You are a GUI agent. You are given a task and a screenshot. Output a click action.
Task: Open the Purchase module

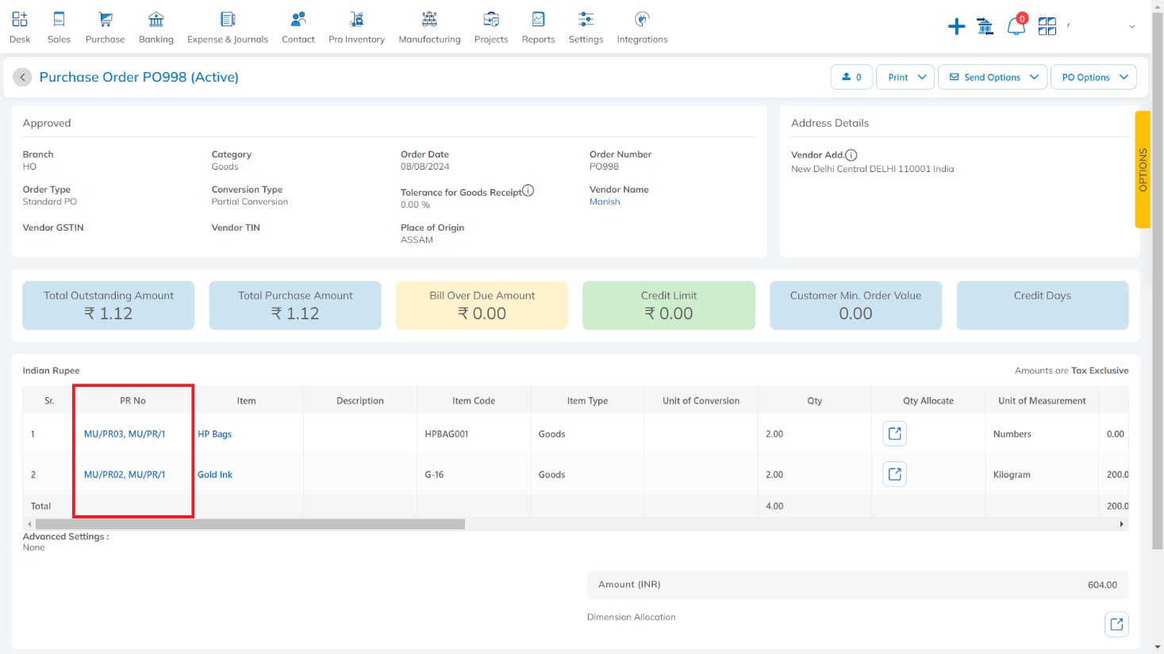(105, 27)
